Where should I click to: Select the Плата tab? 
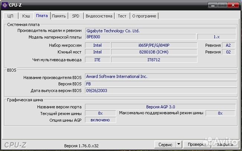click(x=42, y=16)
